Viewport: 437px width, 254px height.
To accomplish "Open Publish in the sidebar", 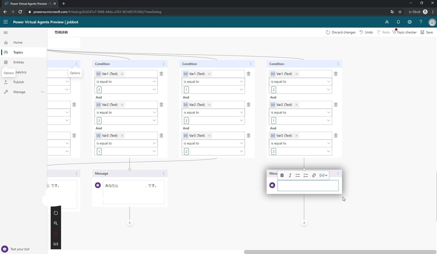I will pyautogui.click(x=19, y=82).
